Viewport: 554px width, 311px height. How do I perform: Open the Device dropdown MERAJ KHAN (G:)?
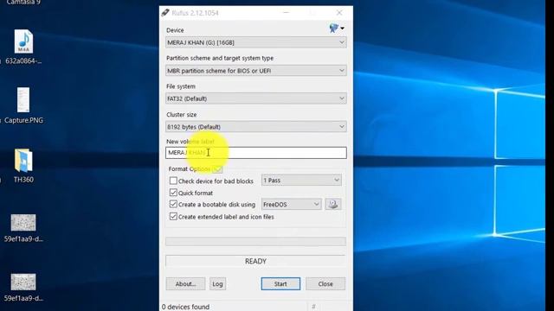[256, 42]
